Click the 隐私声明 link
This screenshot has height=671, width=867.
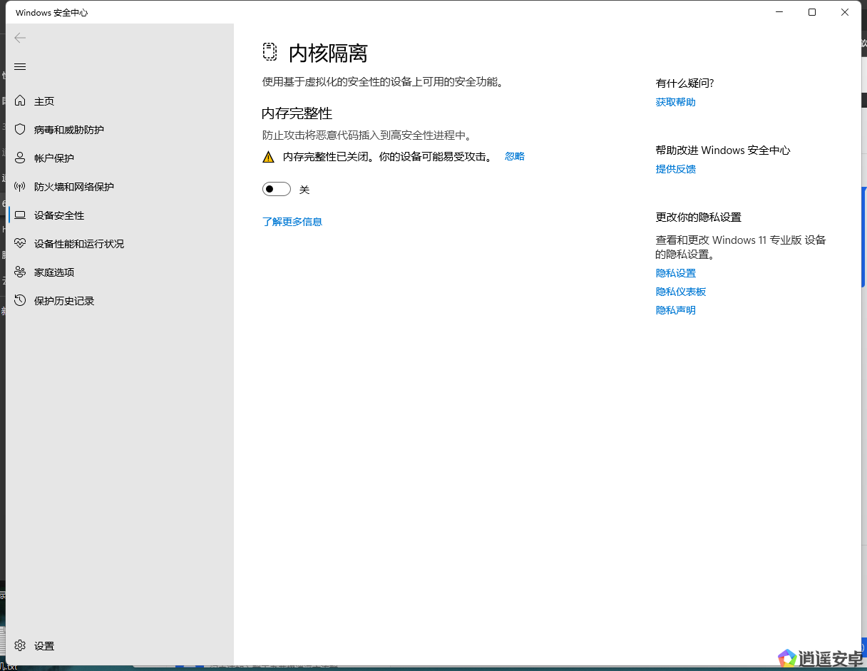(x=675, y=310)
